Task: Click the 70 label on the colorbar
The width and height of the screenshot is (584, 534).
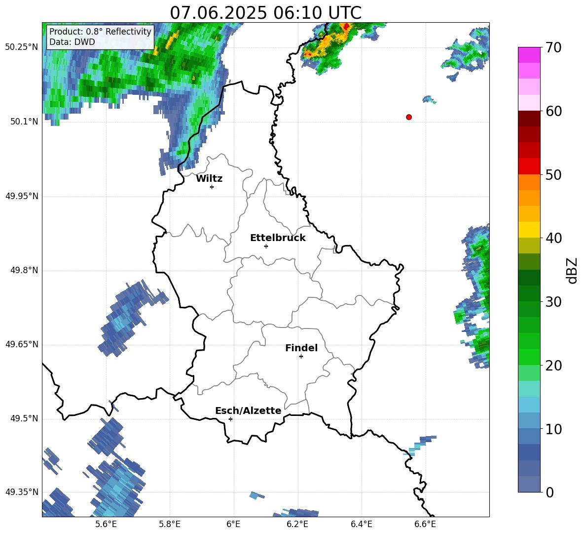Action: click(553, 48)
